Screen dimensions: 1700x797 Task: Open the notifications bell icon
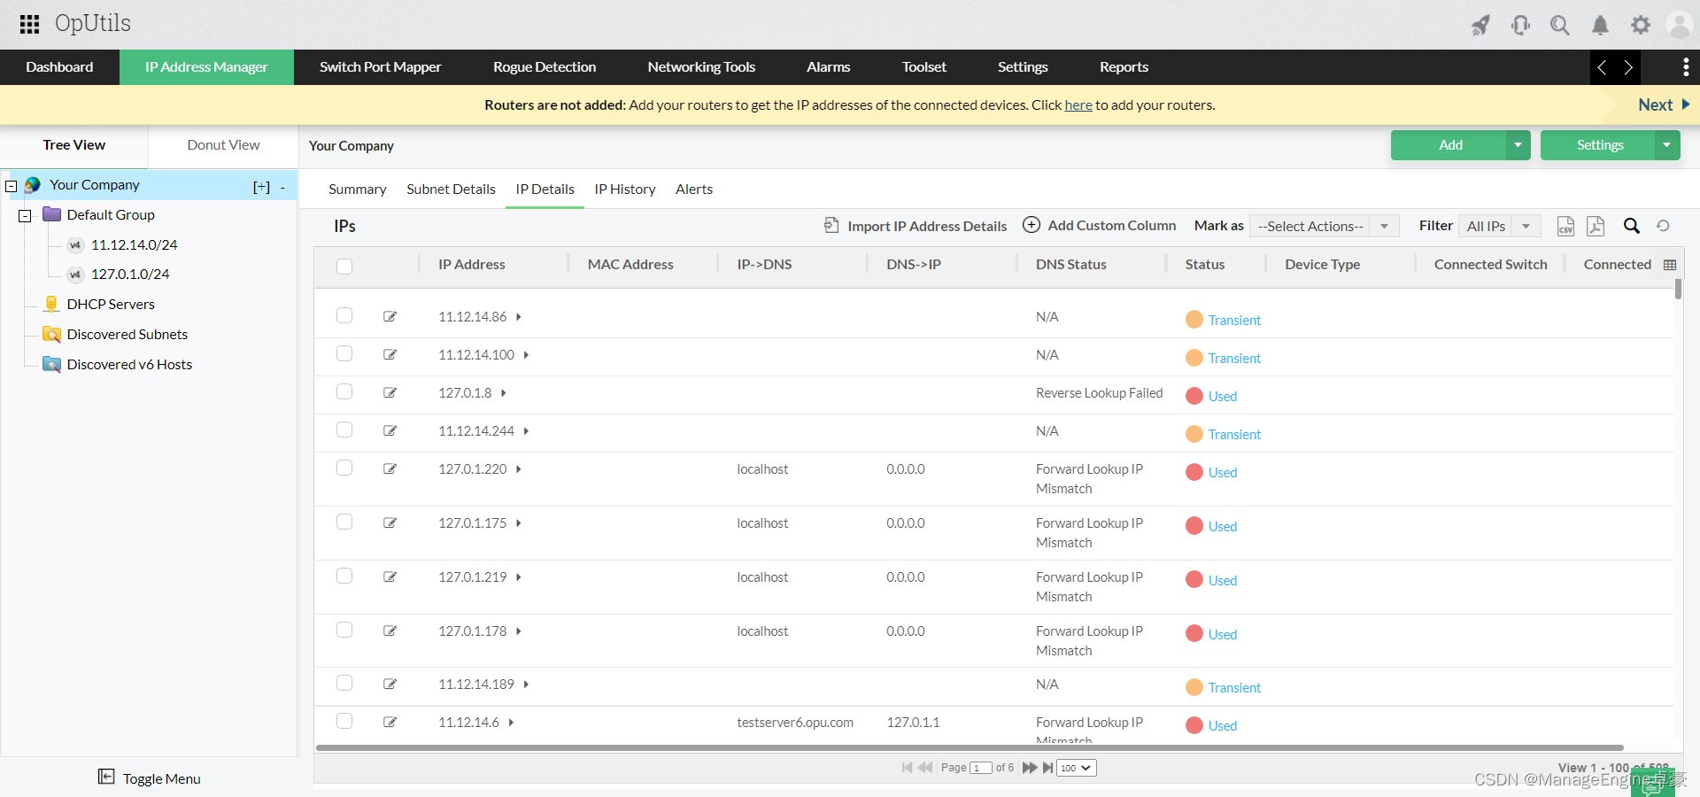coord(1600,25)
